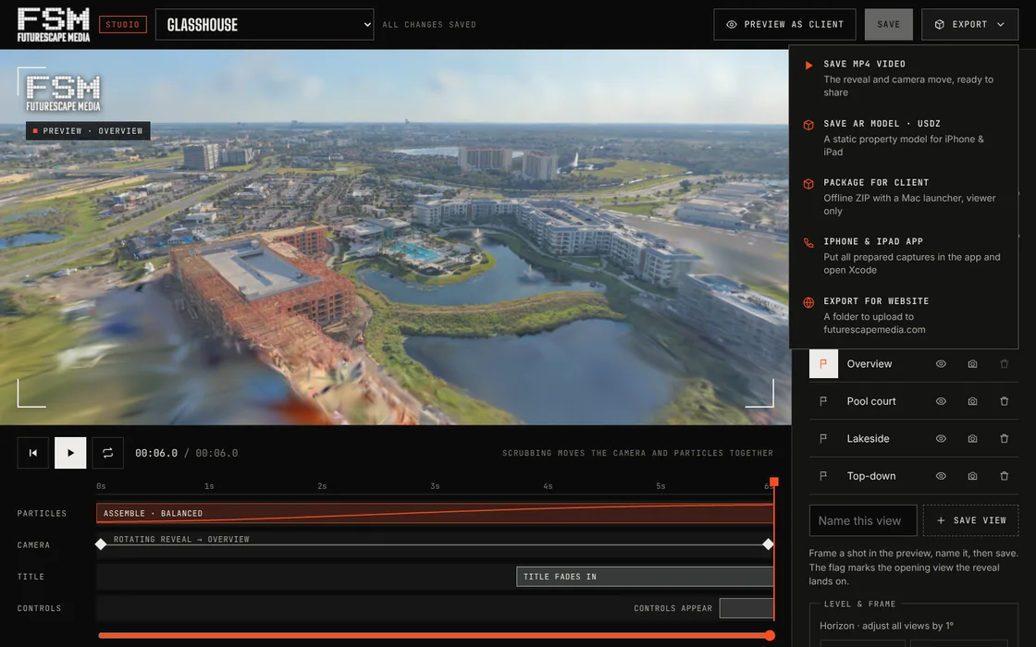Select the Top-down view name
Viewport: 1036px width, 647px height.
click(x=871, y=476)
